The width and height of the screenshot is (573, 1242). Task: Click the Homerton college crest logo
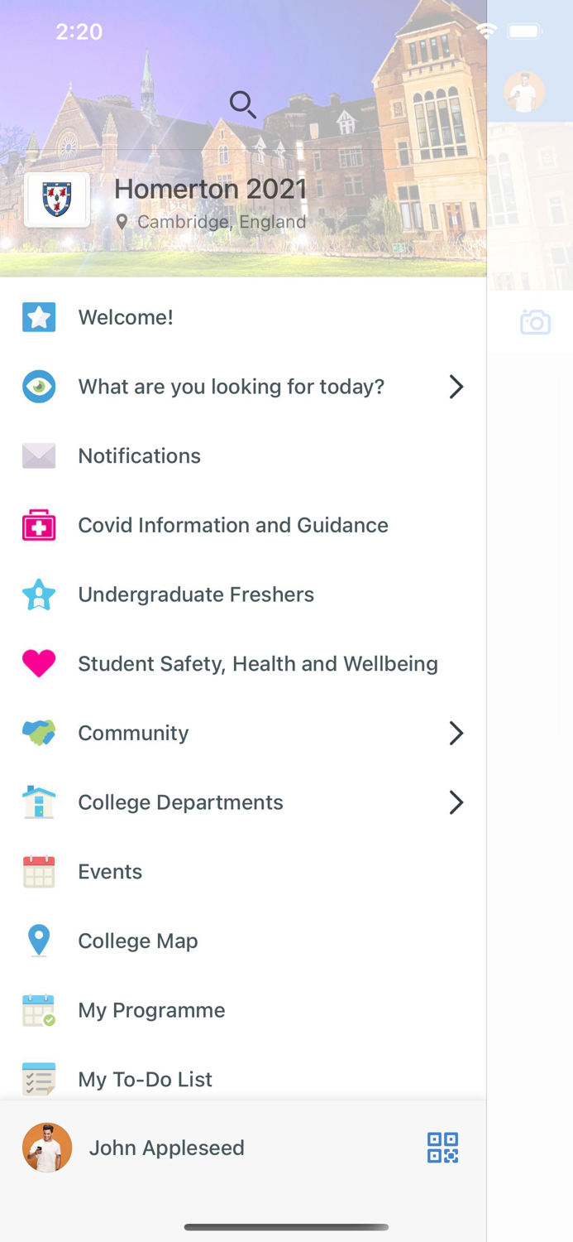[x=57, y=200]
